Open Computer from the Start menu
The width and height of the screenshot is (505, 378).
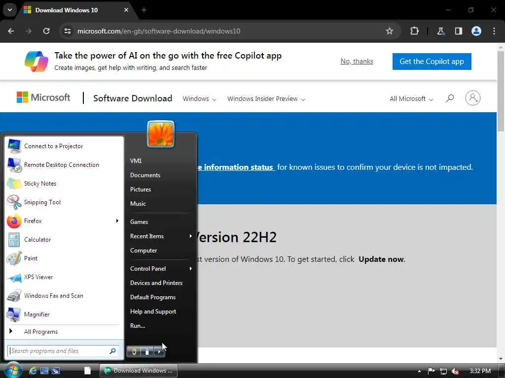(x=144, y=251)
